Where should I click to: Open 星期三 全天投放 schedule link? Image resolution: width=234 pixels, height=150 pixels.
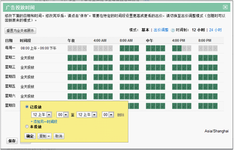[27, 67]
